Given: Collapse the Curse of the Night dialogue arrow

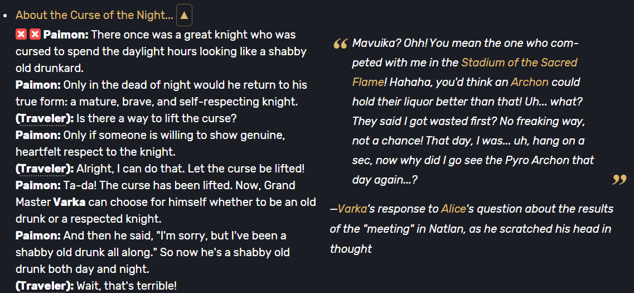Looking at the screenshot, I should (184, 16).
